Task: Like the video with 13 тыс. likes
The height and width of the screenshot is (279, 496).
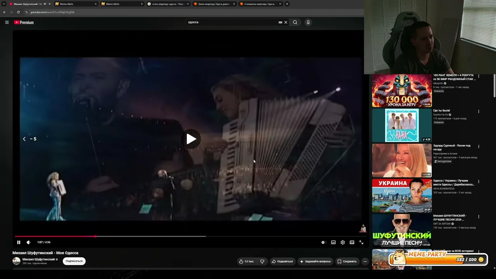Action: [246, 262]
